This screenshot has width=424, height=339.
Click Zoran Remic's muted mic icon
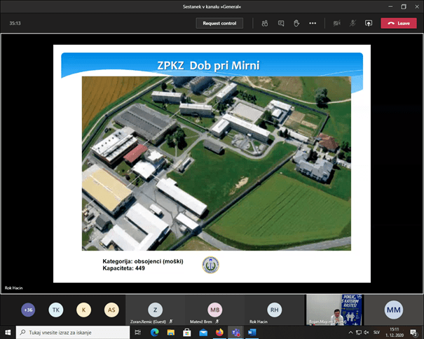171,321
